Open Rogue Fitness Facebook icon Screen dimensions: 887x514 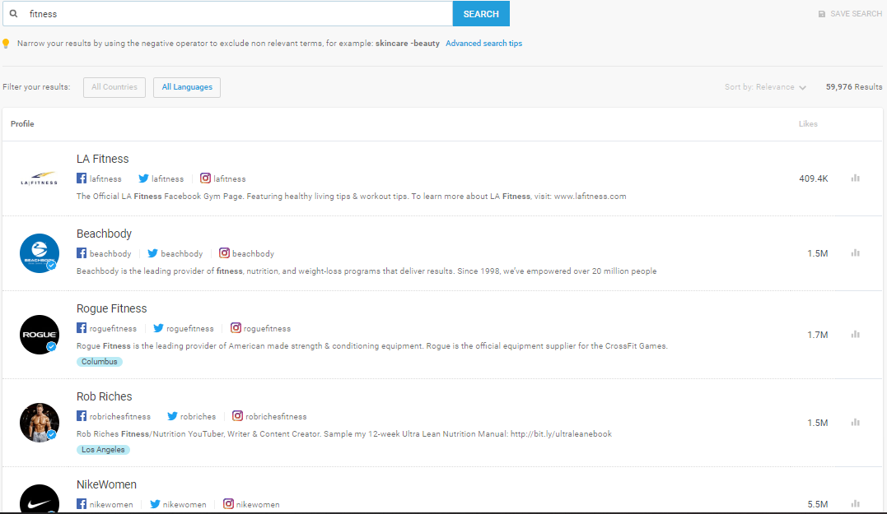click(82, 327)
